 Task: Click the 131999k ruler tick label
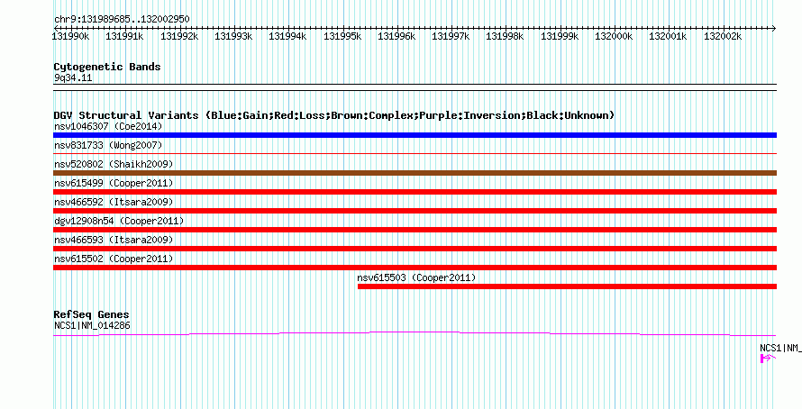coord(560,37)
